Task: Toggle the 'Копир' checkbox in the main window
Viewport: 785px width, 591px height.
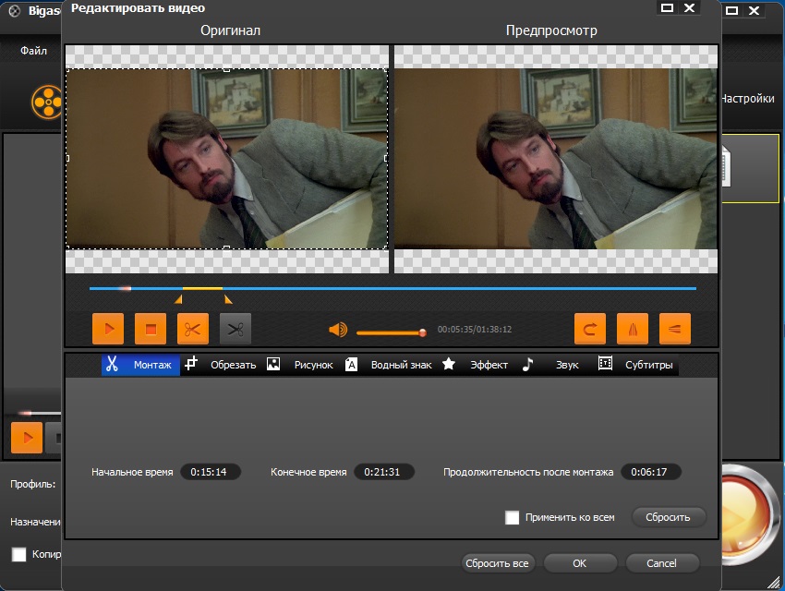Action: click(x=18, y=554)
